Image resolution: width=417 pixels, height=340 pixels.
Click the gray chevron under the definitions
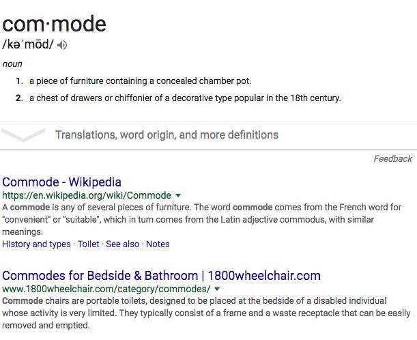(x=23, y=135)
